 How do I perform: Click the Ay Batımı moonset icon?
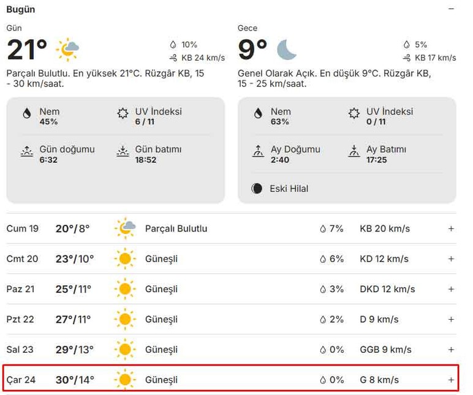tap(354, 151)
